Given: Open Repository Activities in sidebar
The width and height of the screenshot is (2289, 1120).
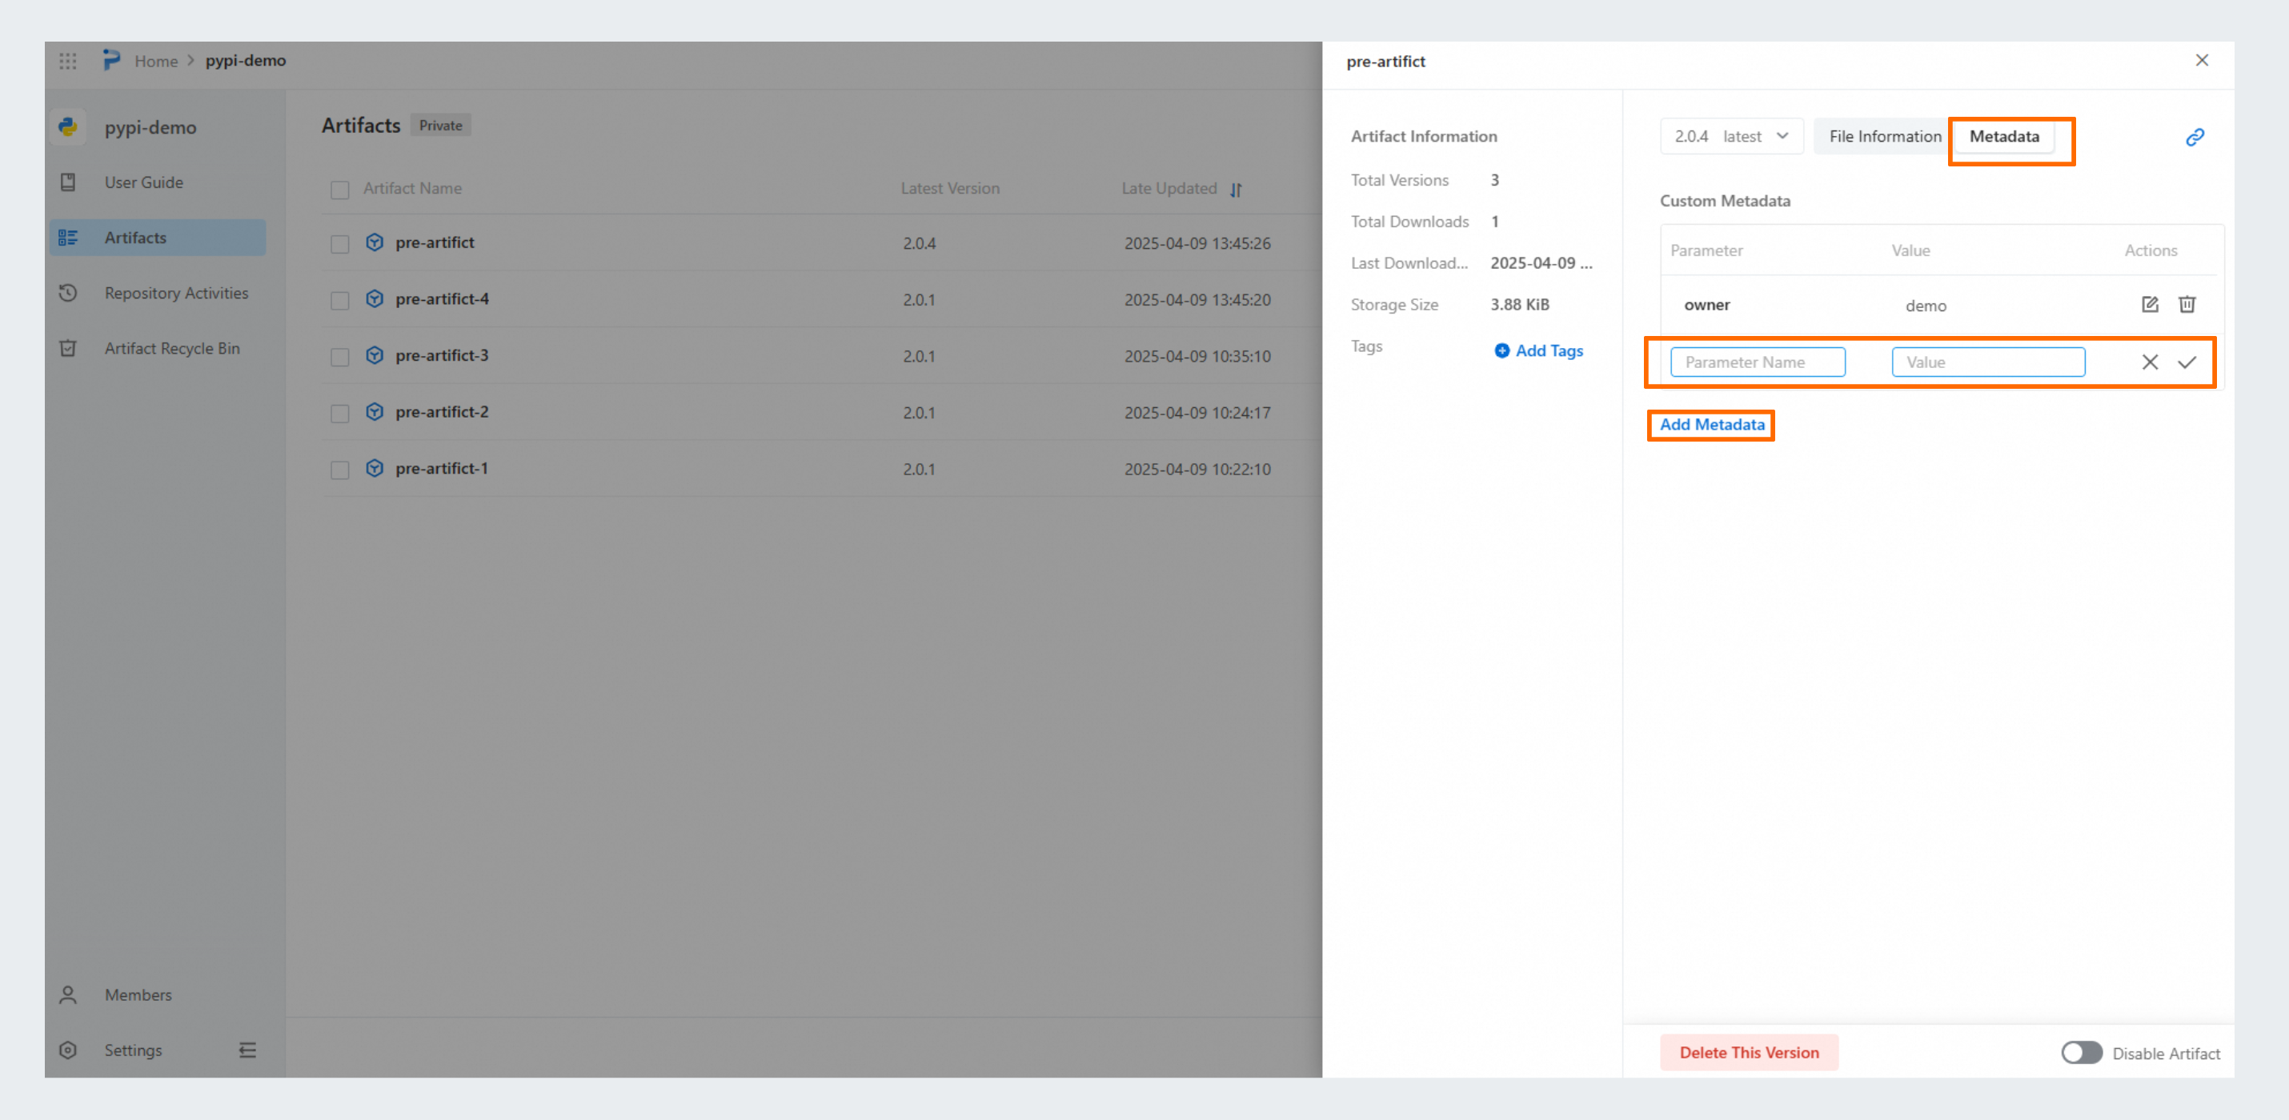Looking at the screenshot, I should click(x=176, y=293).
